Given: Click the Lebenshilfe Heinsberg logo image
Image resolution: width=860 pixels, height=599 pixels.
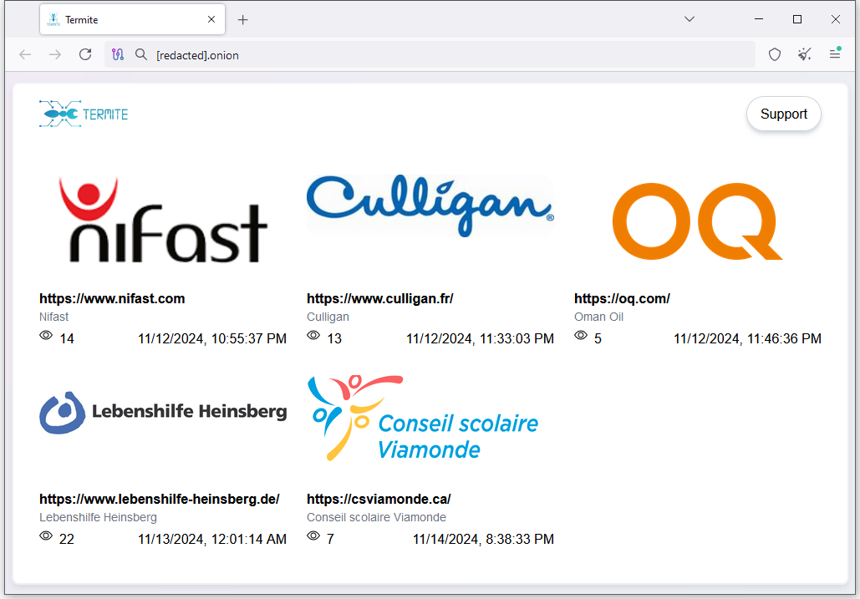Looking at the screenshot, I should (x=163, y=412).
